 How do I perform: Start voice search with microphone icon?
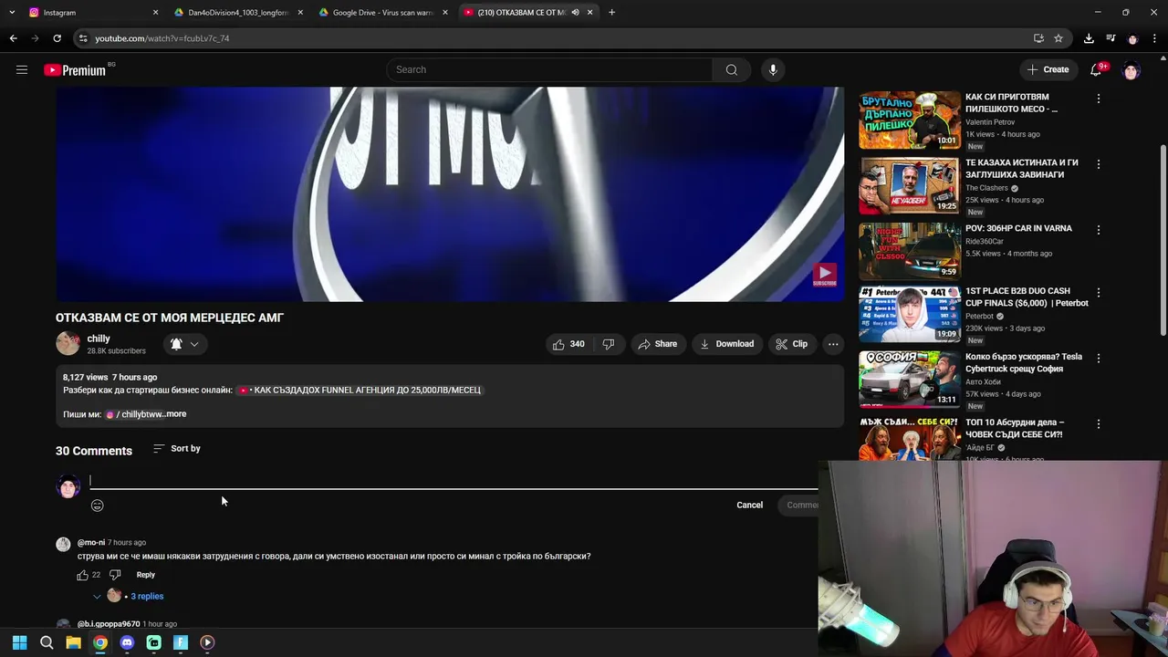773,69
